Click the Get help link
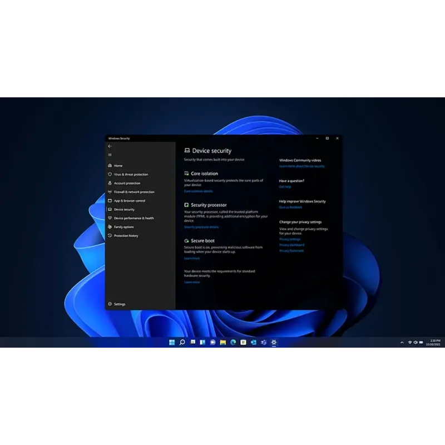The height and width of the screenshot is (445, 445). 285,187
